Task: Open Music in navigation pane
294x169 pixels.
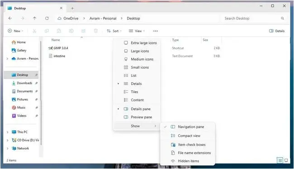Action: 21,108
